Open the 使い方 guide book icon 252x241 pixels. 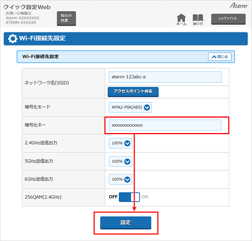pos(198,19)
